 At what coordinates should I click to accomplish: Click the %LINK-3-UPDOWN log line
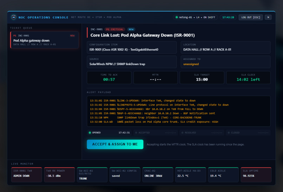[x=143, y=101]
